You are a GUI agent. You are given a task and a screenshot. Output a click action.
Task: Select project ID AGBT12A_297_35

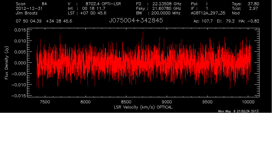(x=208, y=13)
